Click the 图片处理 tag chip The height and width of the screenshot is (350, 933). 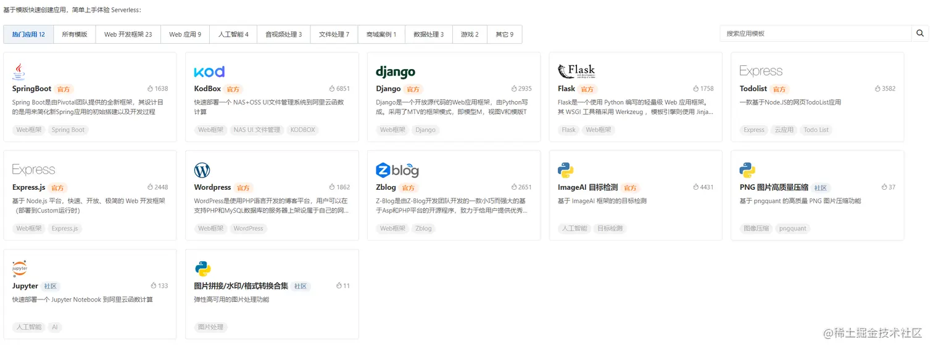[x=210, y=327]
